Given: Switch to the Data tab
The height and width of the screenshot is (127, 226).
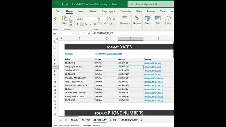Looking at the screenshot, I should pos(139,11).
